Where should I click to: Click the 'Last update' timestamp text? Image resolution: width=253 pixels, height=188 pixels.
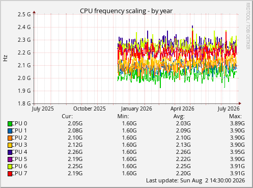pos(195,180)
